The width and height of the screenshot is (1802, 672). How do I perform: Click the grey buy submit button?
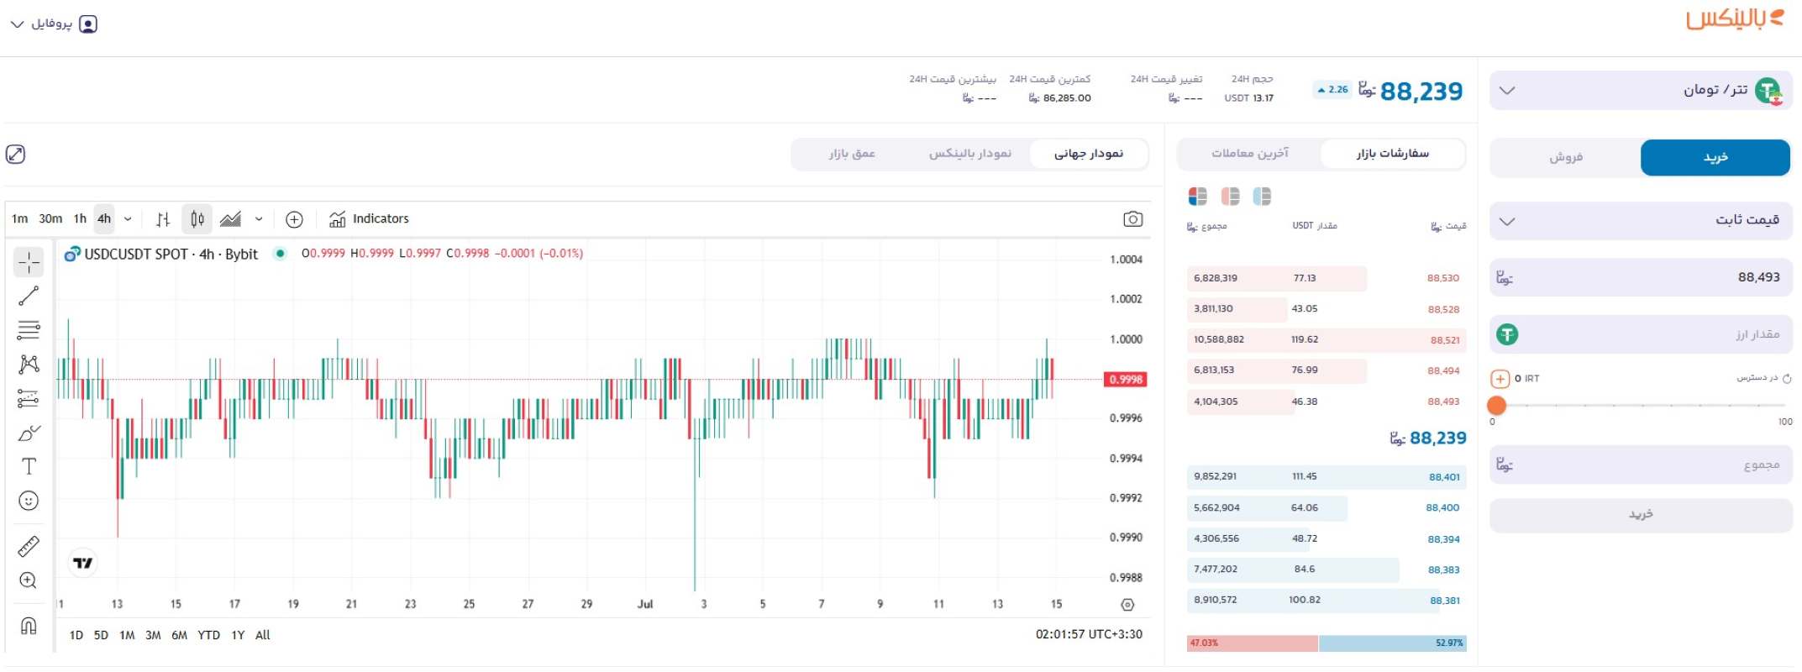[1641, 515]
